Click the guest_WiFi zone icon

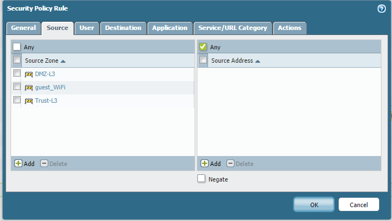(29, 87)
